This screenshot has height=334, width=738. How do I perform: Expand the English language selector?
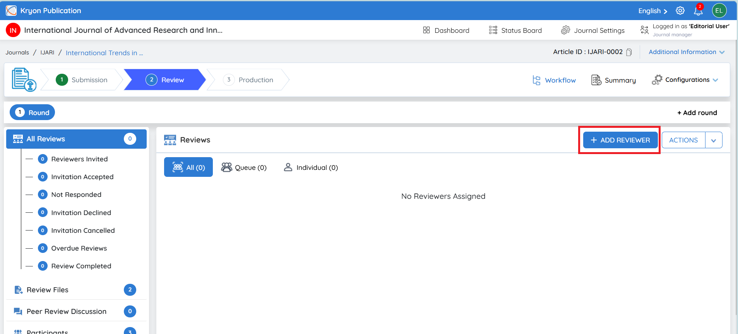(653, 11)
